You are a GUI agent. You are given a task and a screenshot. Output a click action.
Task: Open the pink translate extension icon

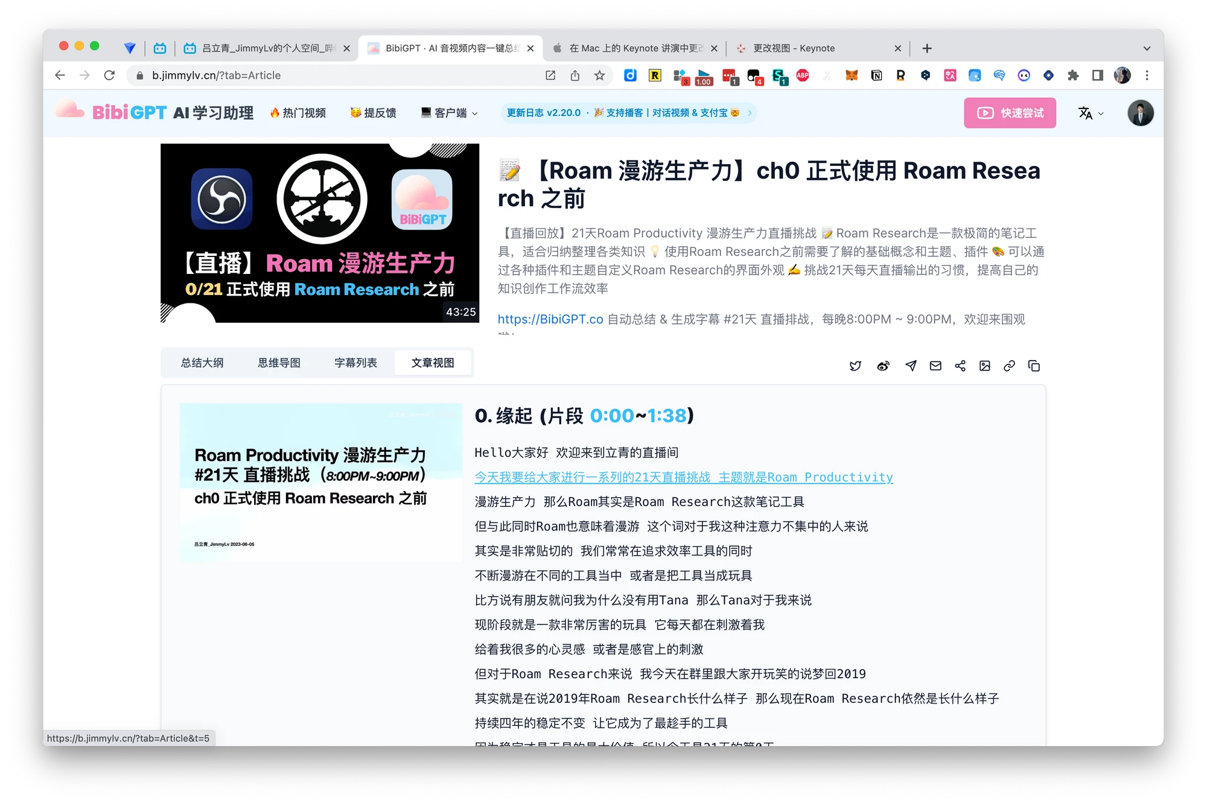950,75
